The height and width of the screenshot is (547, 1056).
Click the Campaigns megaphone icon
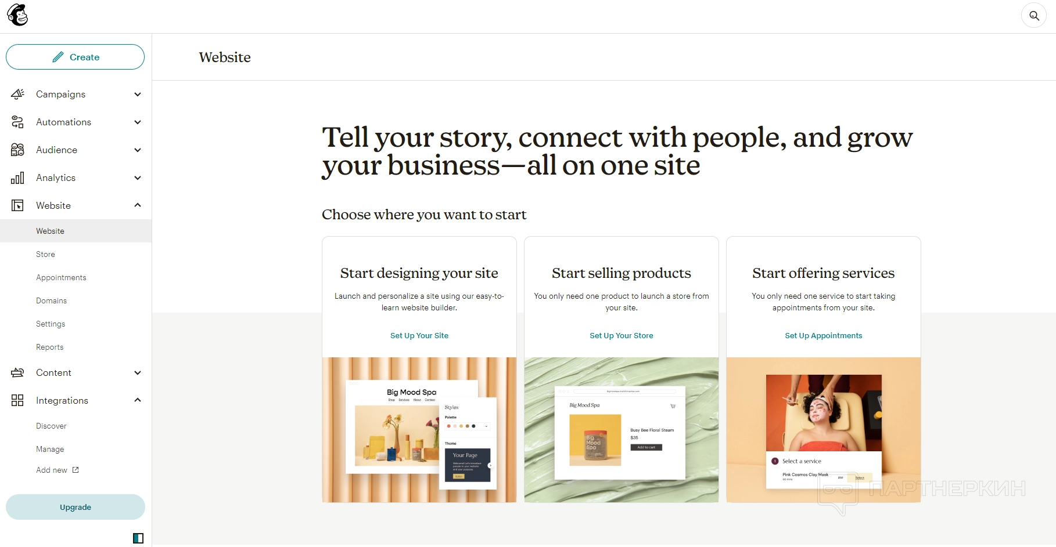[x=17, y=94]
